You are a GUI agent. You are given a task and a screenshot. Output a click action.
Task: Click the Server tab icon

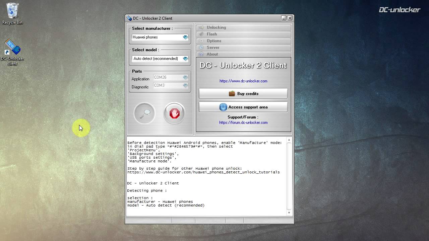point(201,48)
